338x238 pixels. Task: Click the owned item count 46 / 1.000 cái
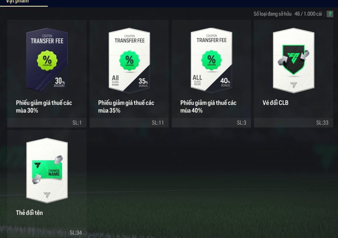(x=308, y=14)
